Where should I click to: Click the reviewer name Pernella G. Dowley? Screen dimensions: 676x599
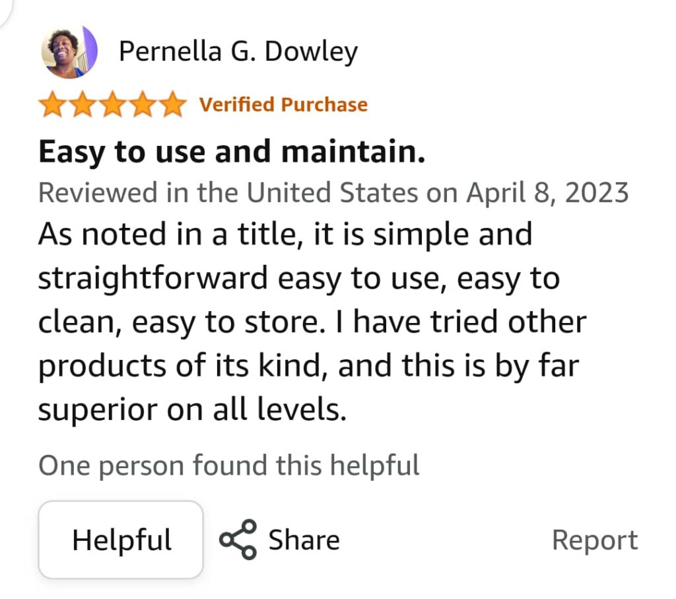coord(238,52)
